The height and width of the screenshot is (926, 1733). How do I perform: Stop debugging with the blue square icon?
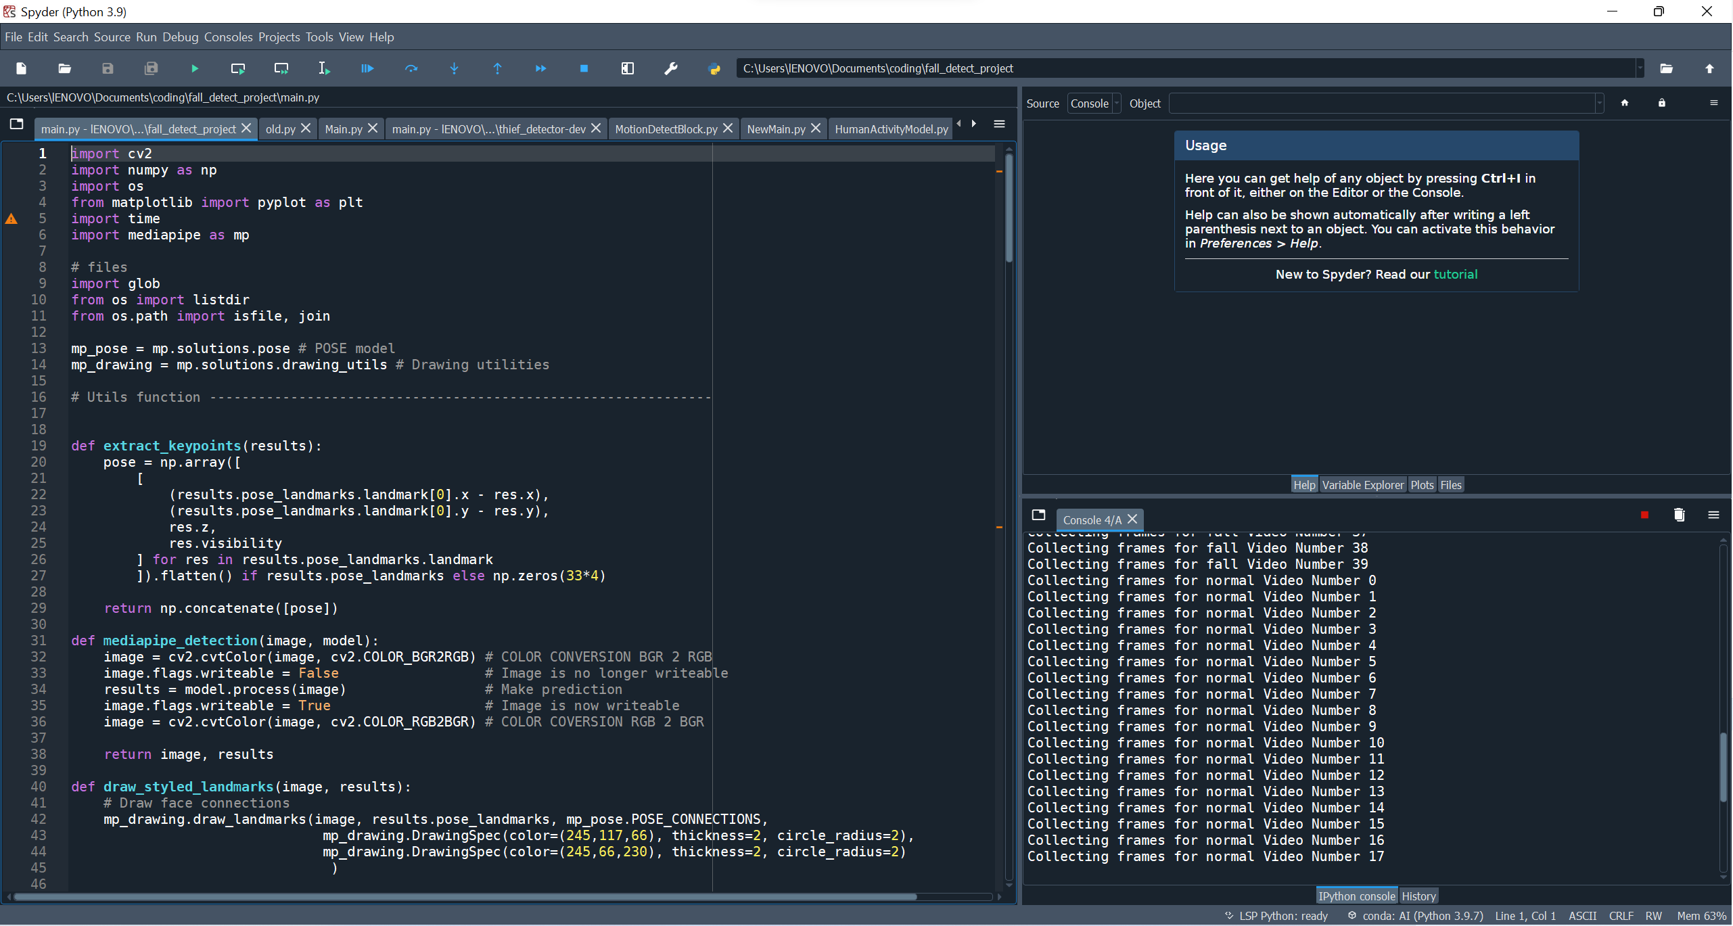pos(584,68)
